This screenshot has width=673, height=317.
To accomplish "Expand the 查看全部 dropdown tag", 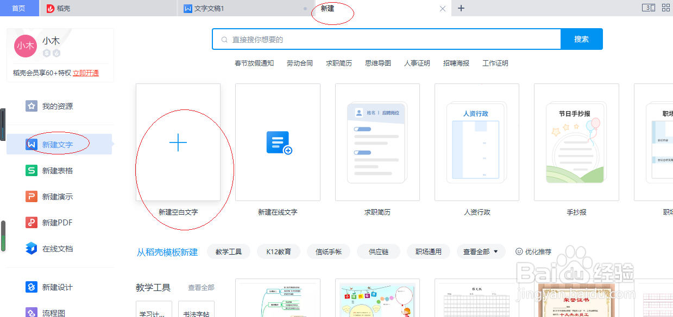I will click(481, 251).
